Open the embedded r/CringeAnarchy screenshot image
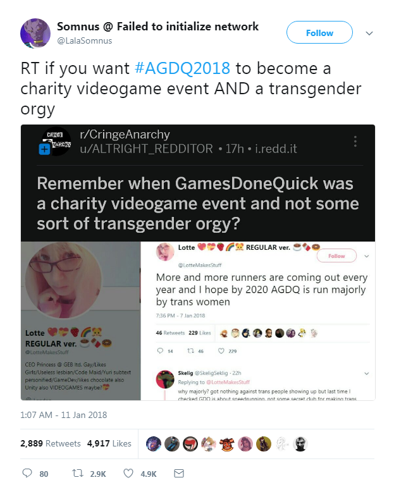 [198, 262]
